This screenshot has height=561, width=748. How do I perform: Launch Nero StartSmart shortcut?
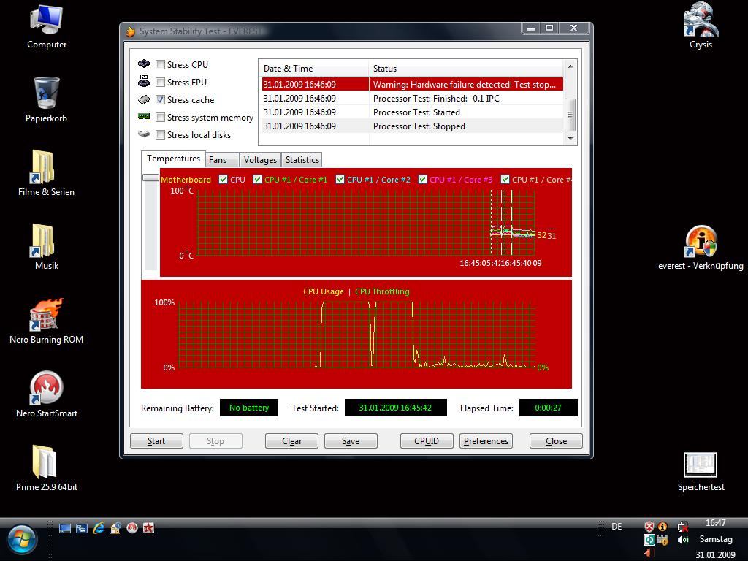pyautogui.click(x=46, y=394)
